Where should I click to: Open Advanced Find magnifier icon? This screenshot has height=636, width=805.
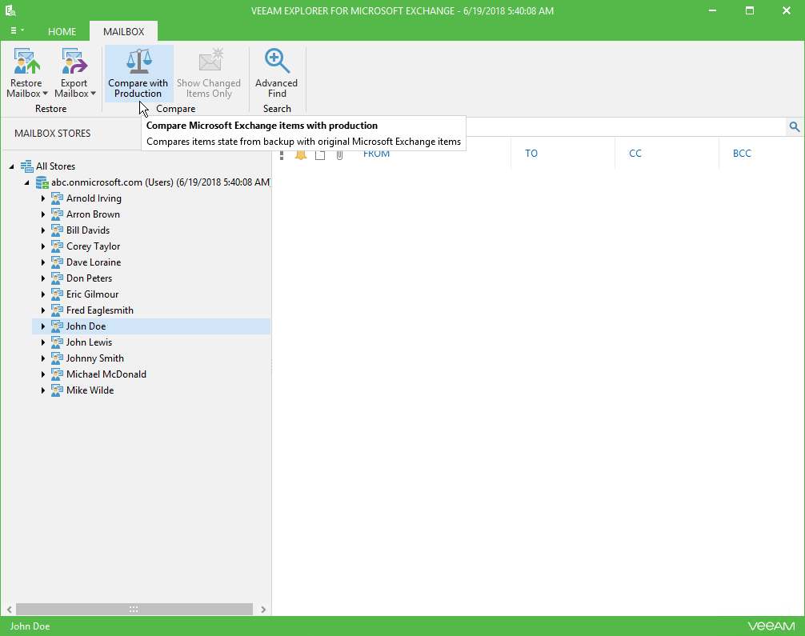(x=277, y=61)
